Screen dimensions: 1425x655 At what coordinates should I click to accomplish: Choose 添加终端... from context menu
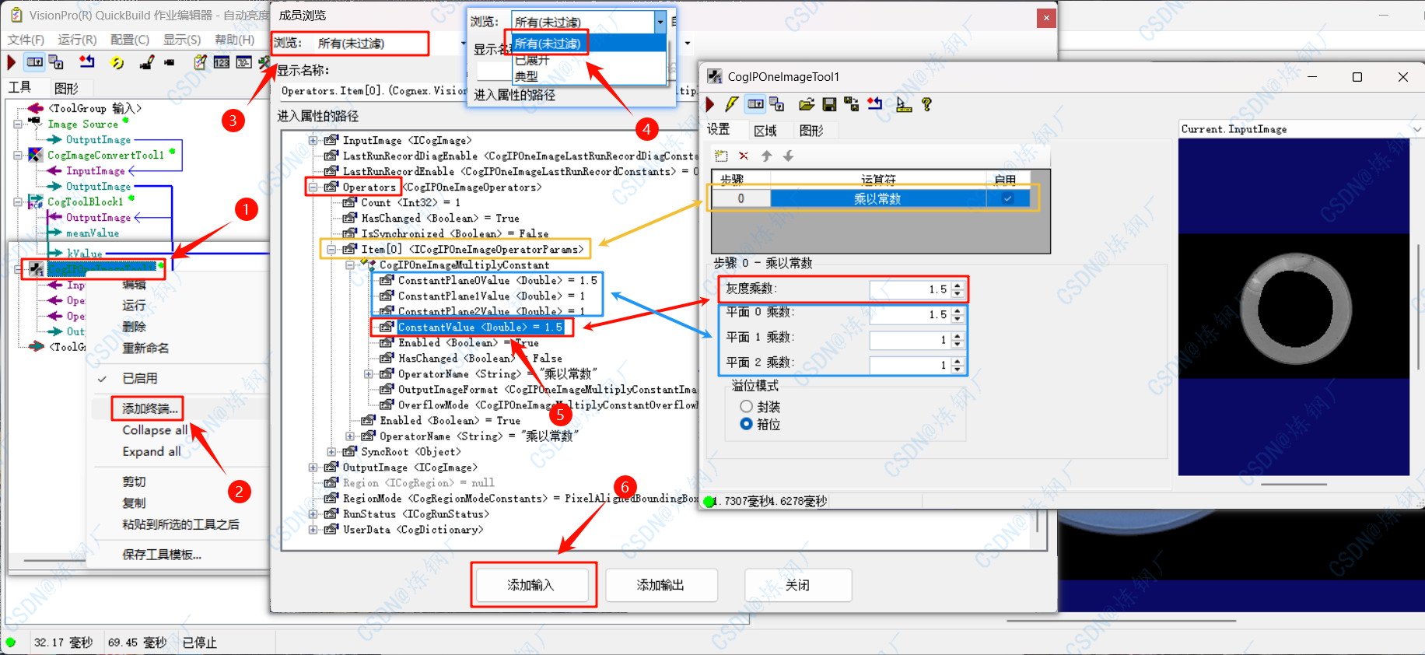click(149, 408)
